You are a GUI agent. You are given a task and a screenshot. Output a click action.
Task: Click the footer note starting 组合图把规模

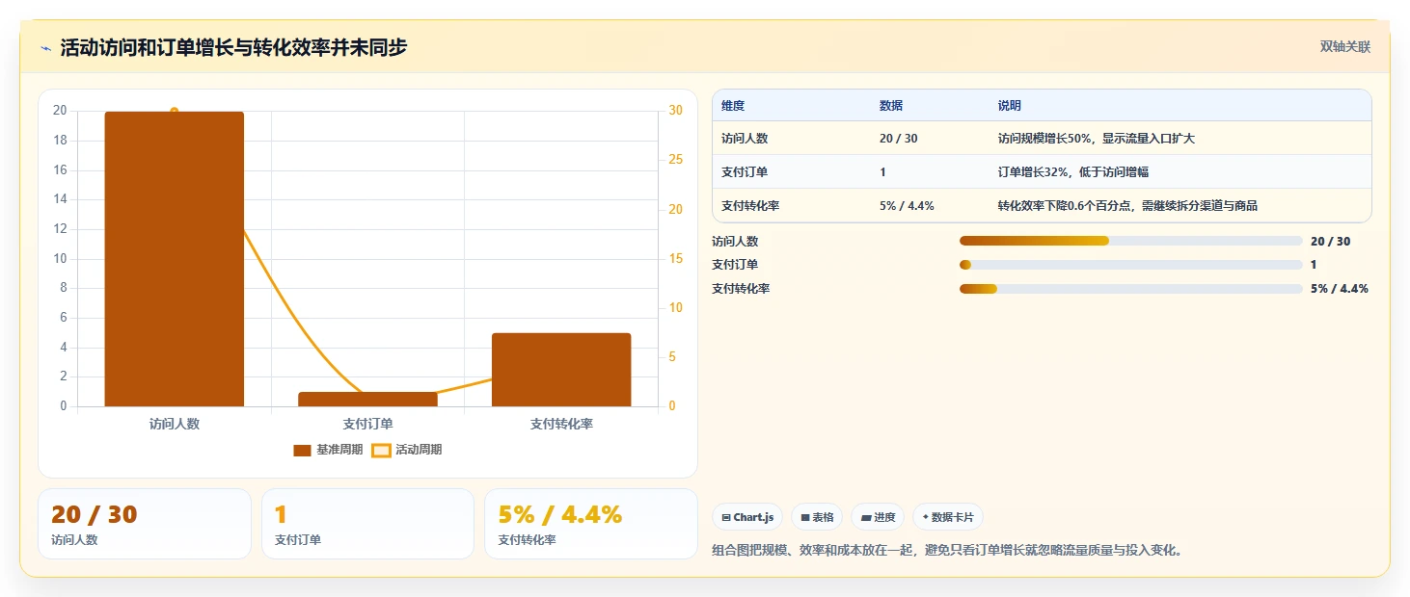click(x=947, y=551)
